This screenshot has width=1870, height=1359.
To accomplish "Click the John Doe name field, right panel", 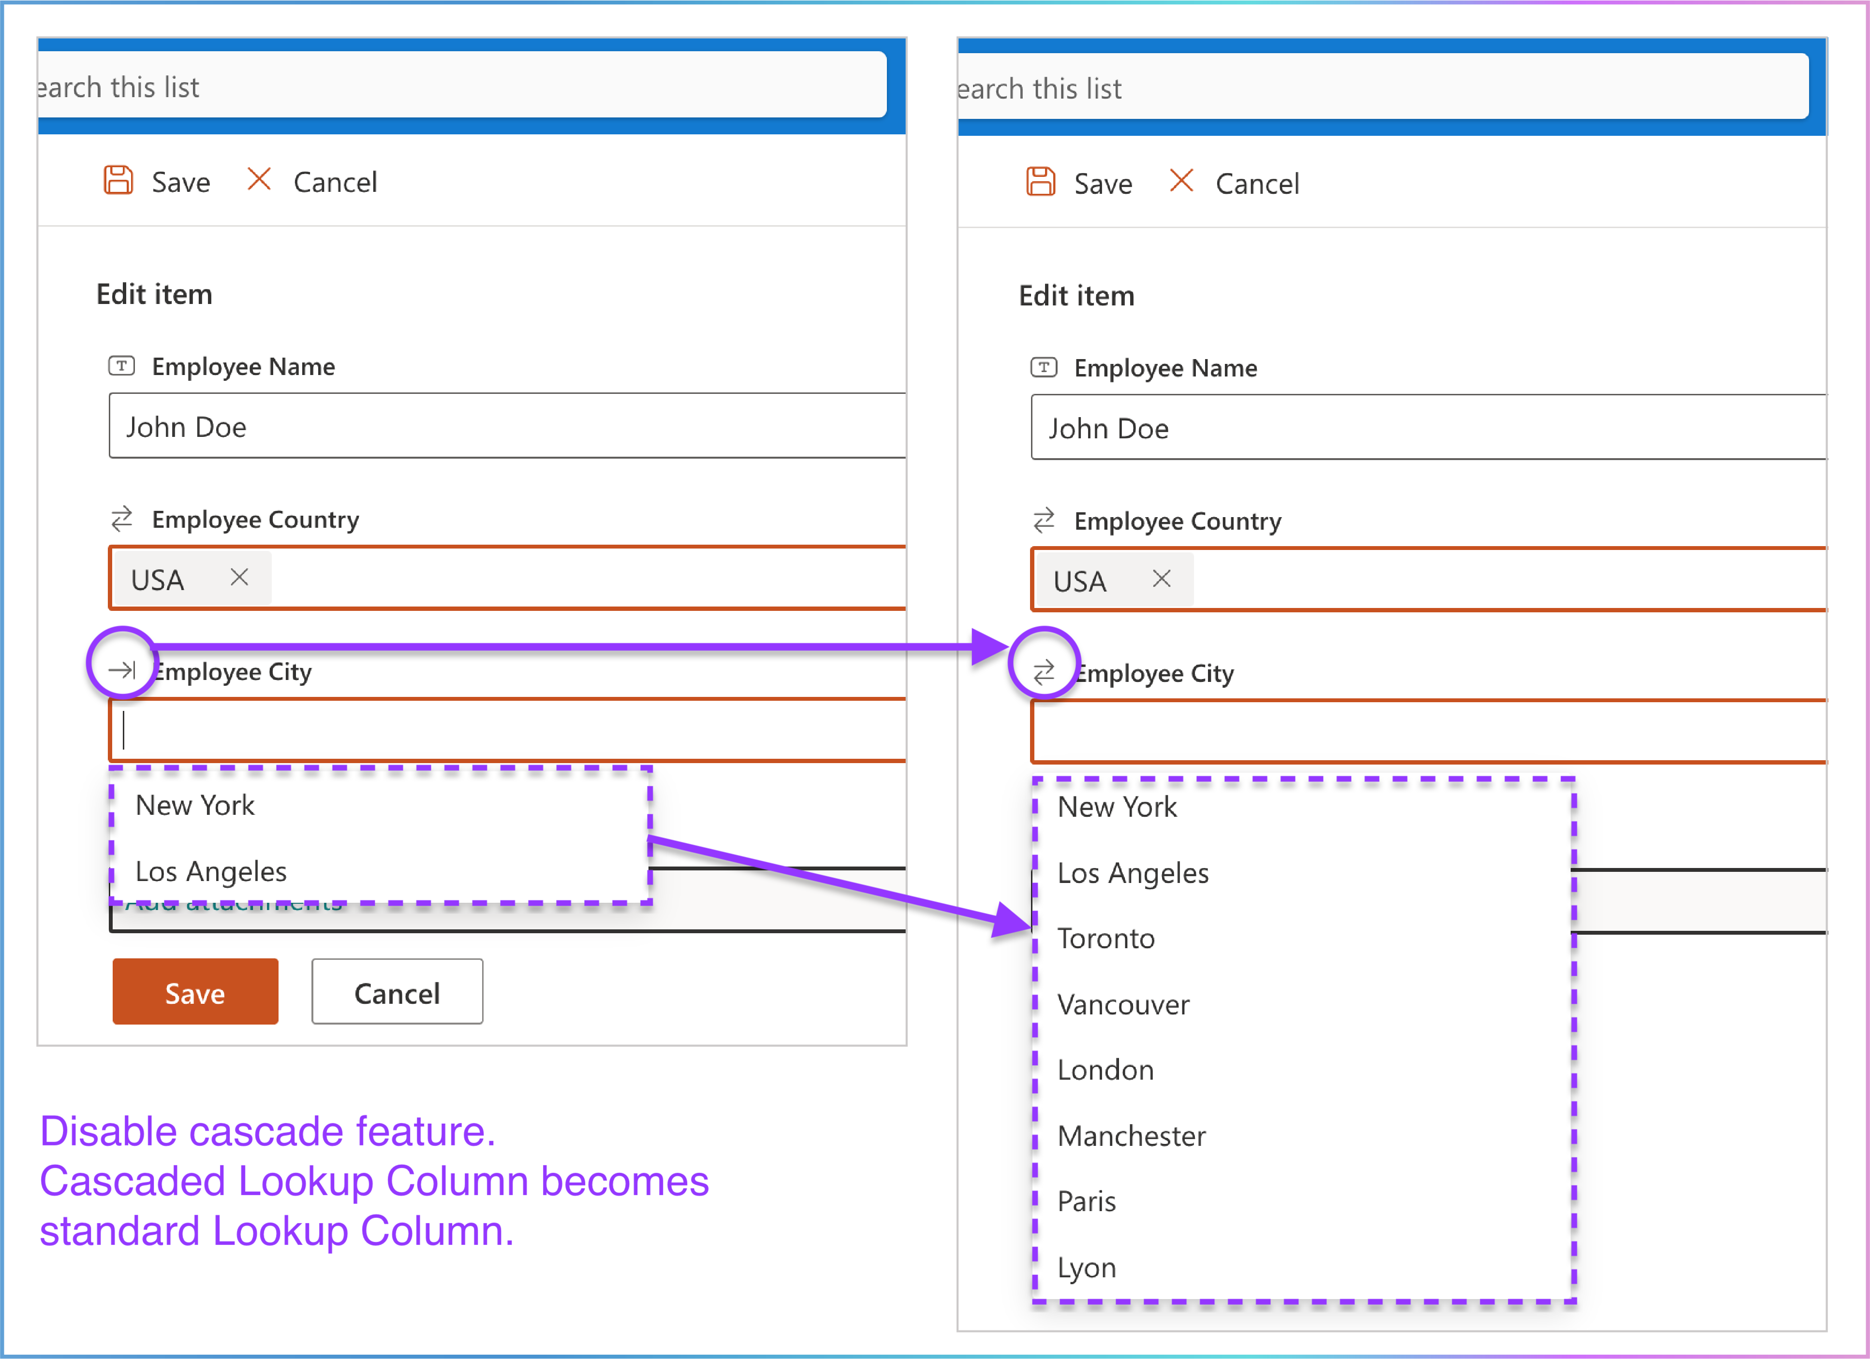I will [1429, 428].
